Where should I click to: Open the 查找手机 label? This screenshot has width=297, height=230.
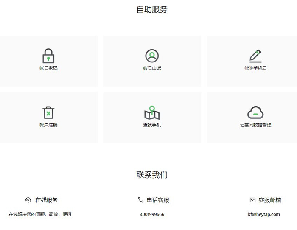pyautogui.click(x=152, y=125)
